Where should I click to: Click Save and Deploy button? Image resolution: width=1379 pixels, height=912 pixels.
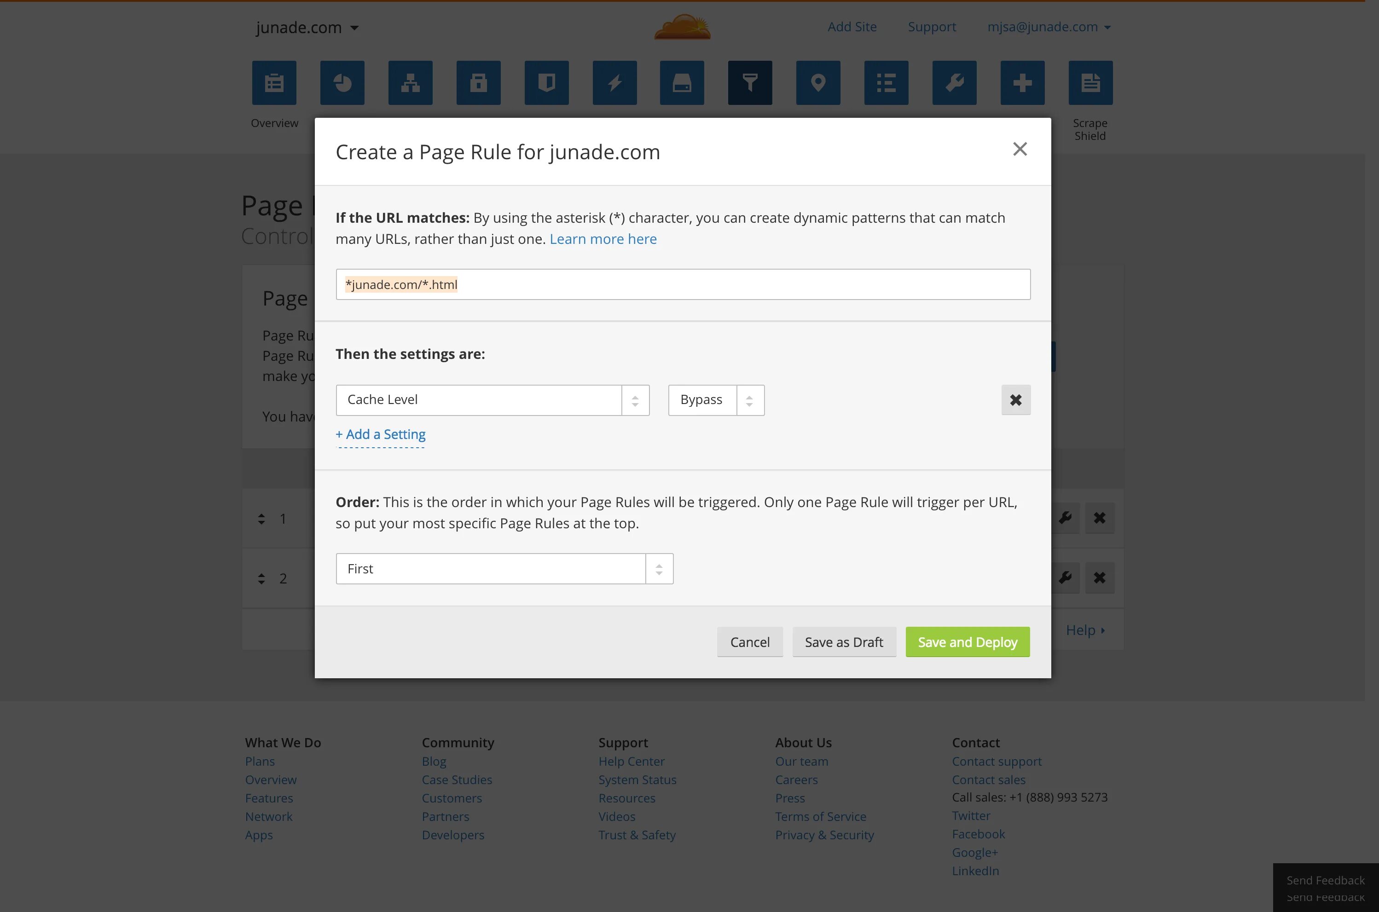click(x=967, y=642)
